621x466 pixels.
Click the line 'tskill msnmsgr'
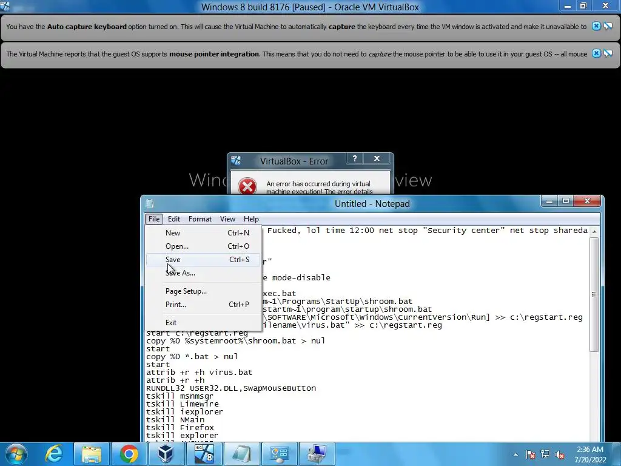pos(180,396)
